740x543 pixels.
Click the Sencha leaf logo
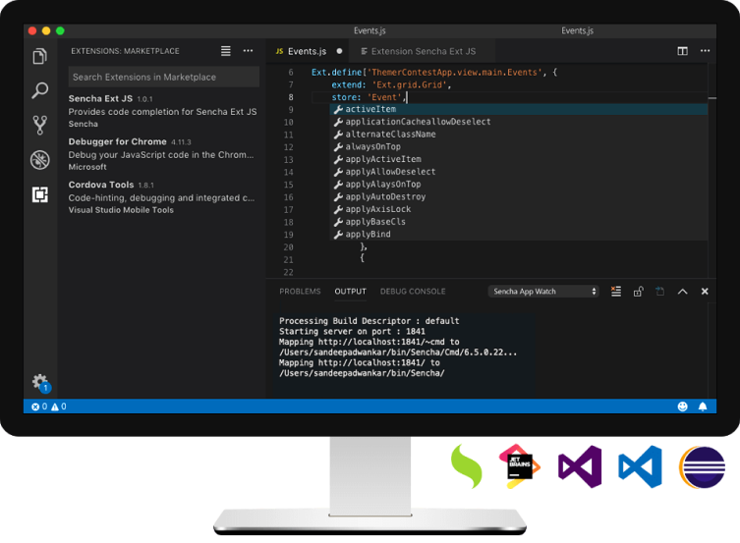click(466, 466)
